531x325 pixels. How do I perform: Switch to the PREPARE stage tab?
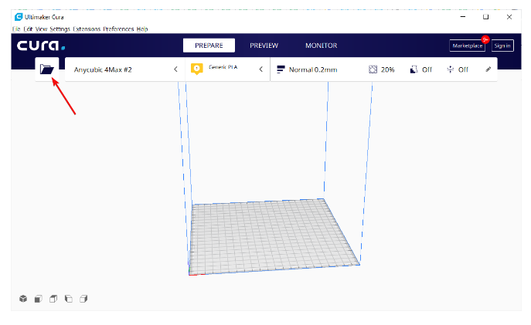point(209,46)
